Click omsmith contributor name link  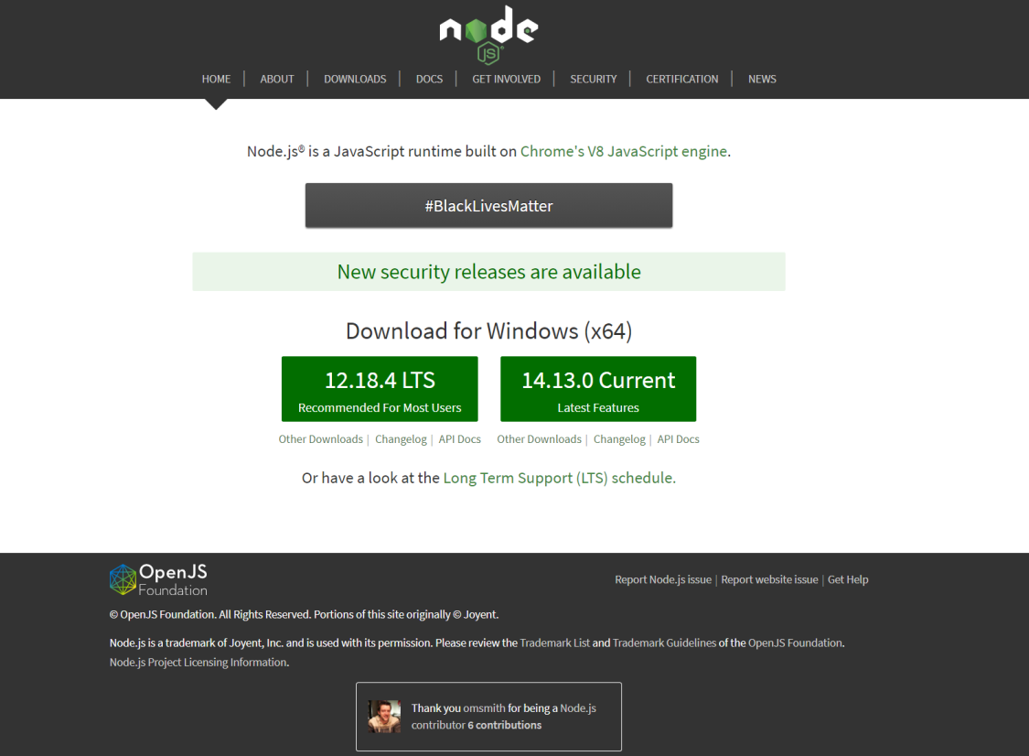(x=484, y=708)
